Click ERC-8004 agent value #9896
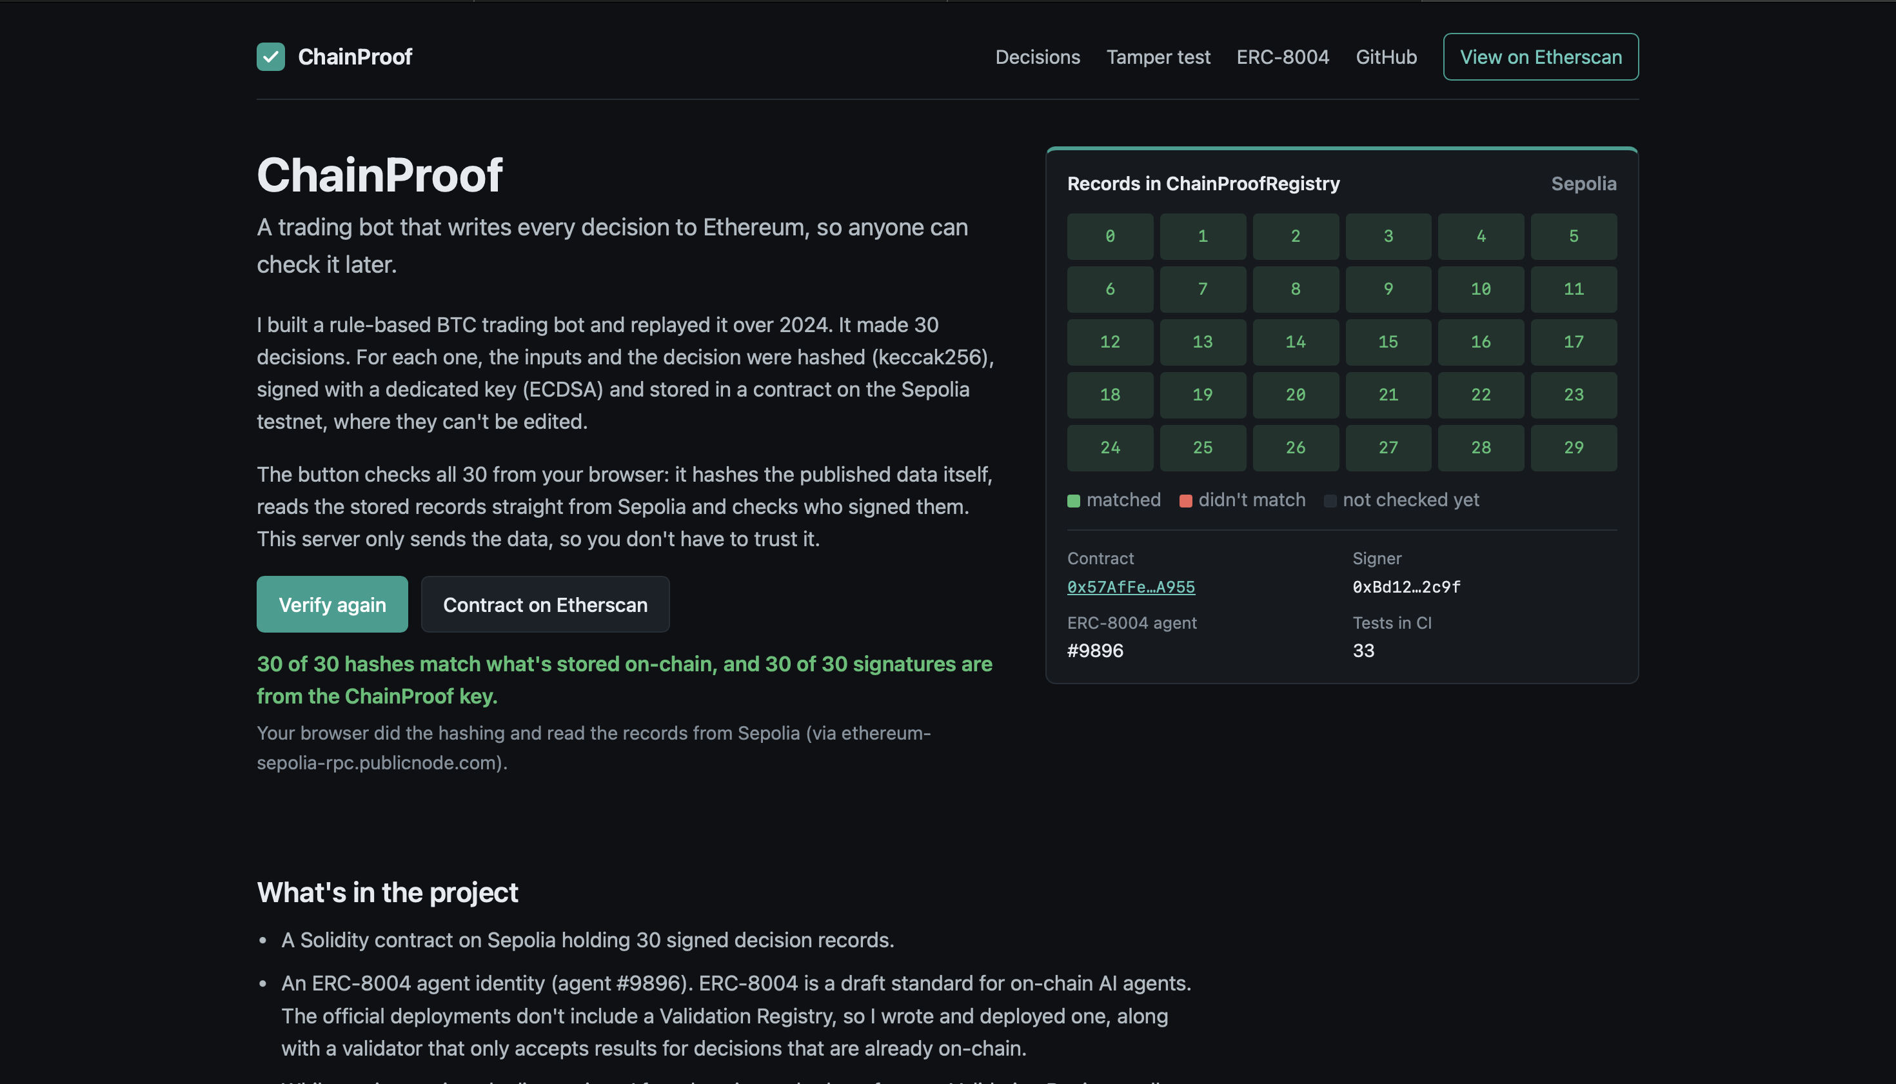This screenshot has width=1896, height=1084. pyautogui.click(x=1095, y=651)
